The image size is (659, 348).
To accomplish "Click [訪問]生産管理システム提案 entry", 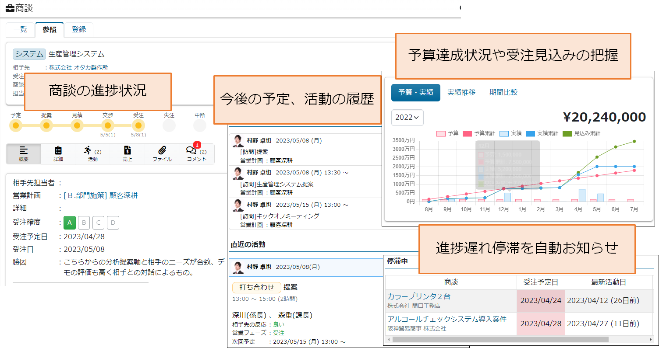I will (x=277, y=184).
